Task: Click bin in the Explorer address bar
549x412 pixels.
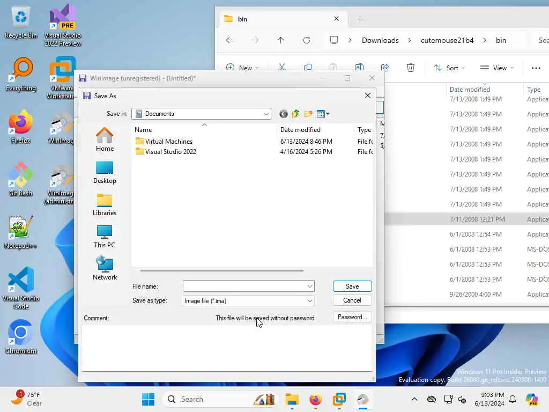Action: click(x=501, y=40)
